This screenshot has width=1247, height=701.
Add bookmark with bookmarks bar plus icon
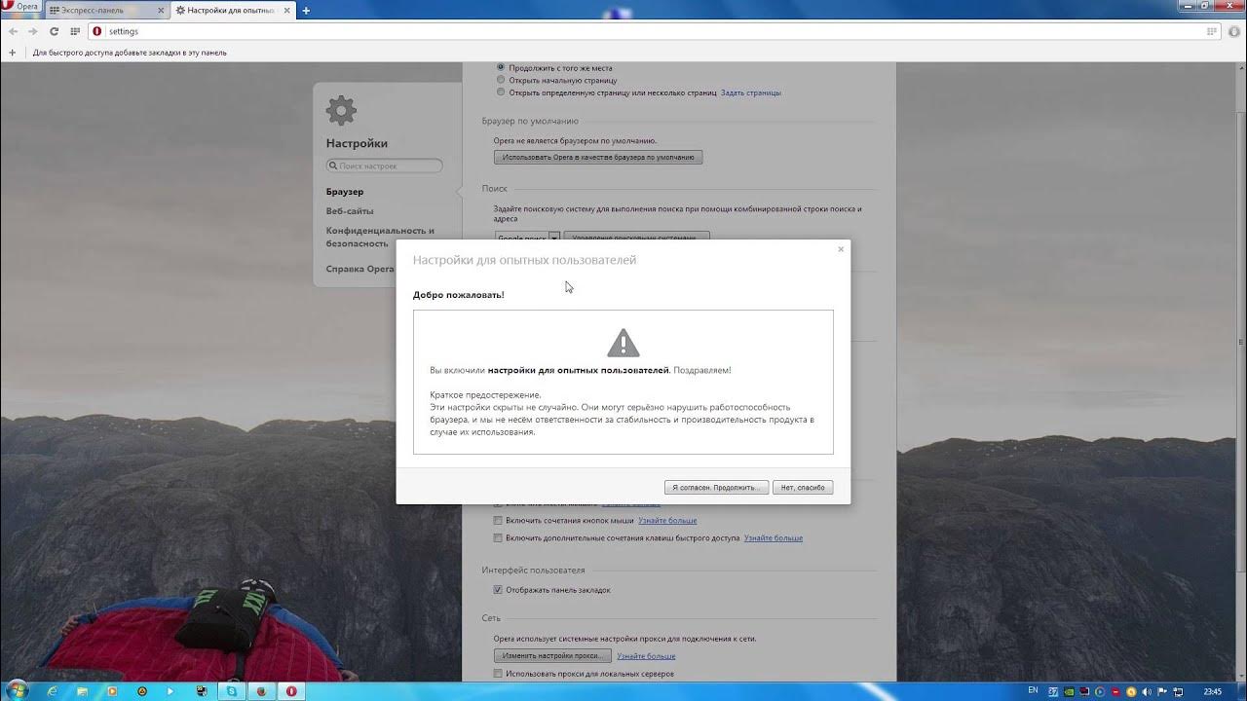click(13, 53)
